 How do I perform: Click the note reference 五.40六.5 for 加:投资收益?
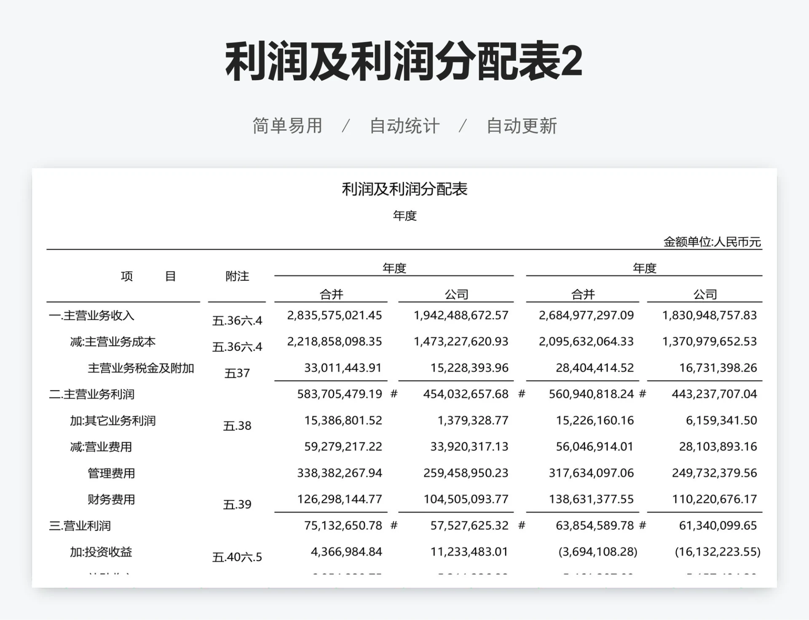pyautogui.click(x=237, y=557)
